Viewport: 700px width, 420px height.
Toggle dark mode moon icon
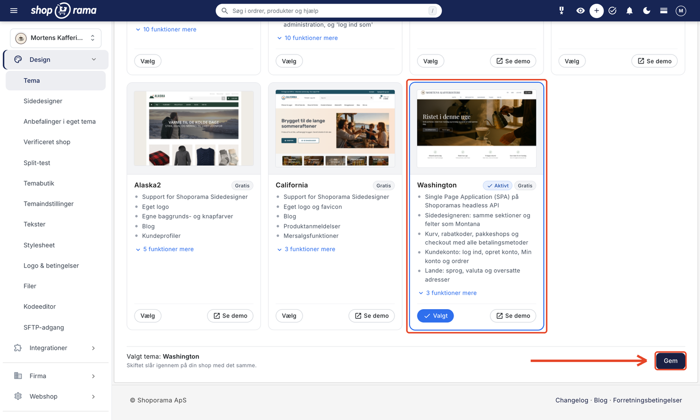[646, 10]
